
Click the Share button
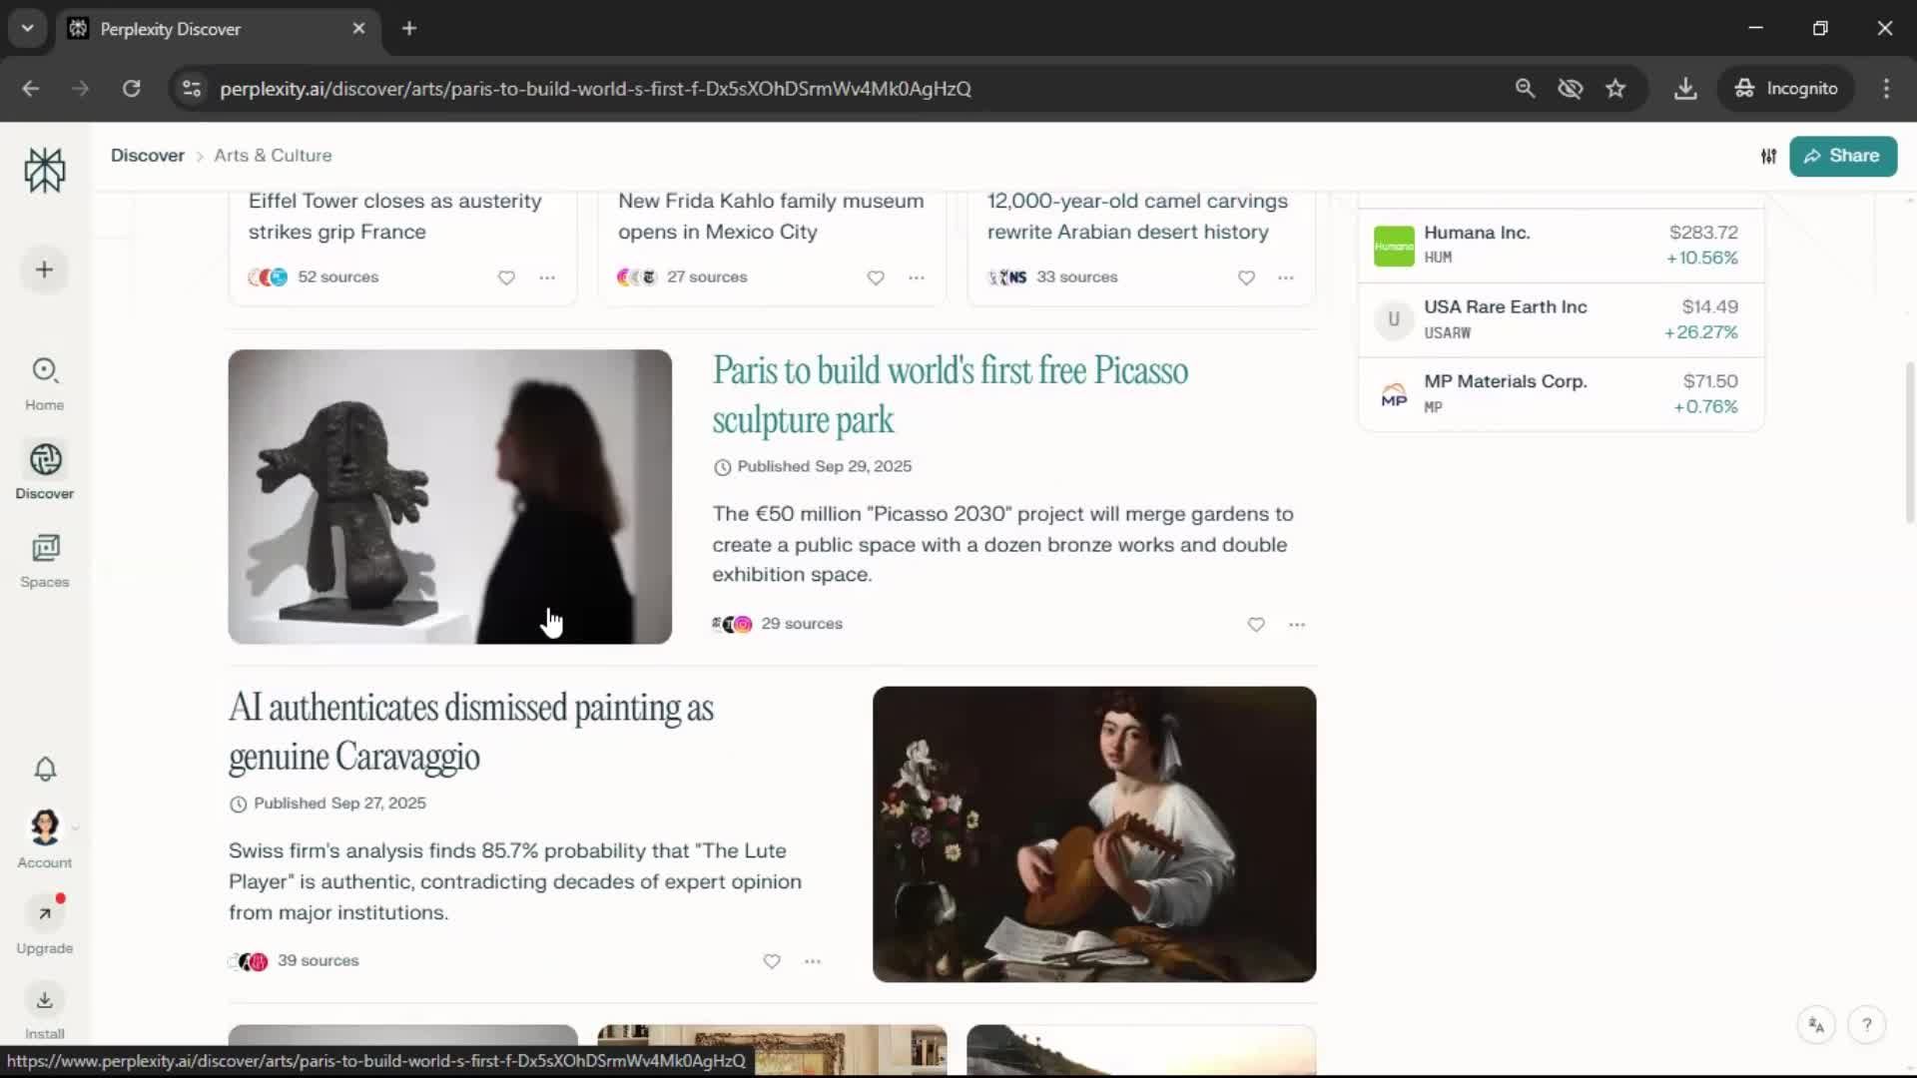point(1842,157)
